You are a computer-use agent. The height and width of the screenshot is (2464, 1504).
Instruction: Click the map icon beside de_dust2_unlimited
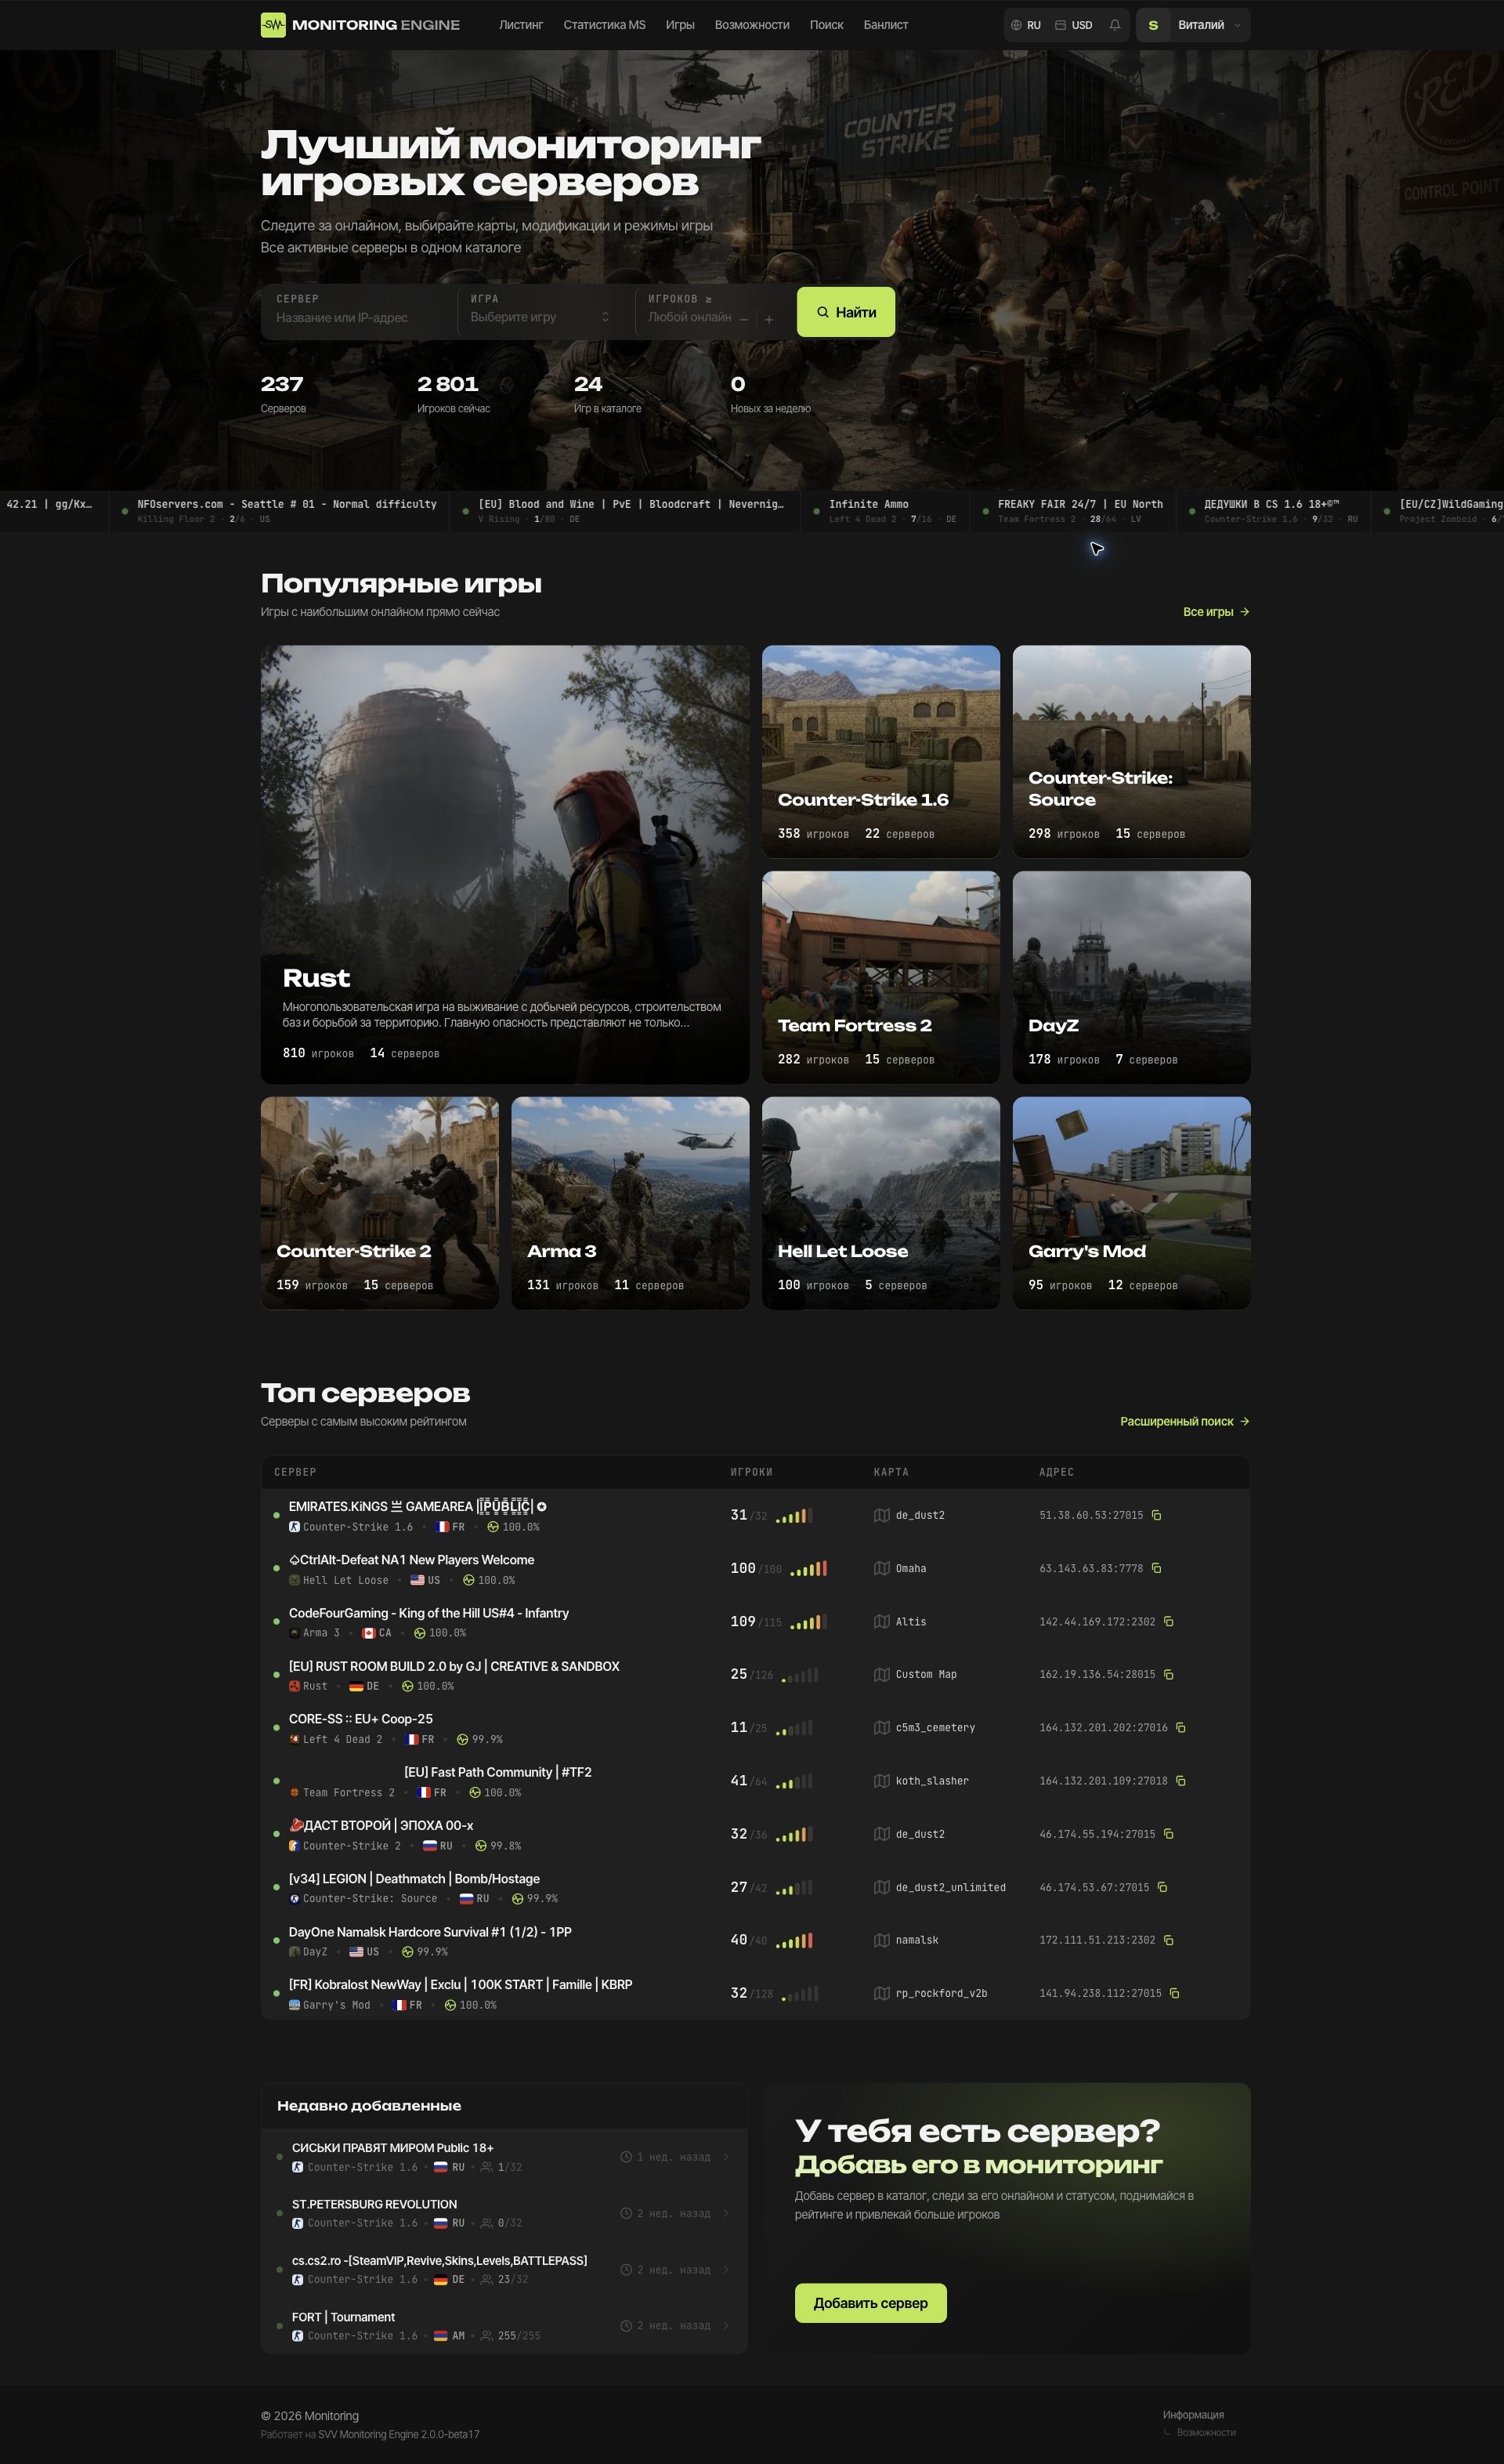tap(881, 1887)
